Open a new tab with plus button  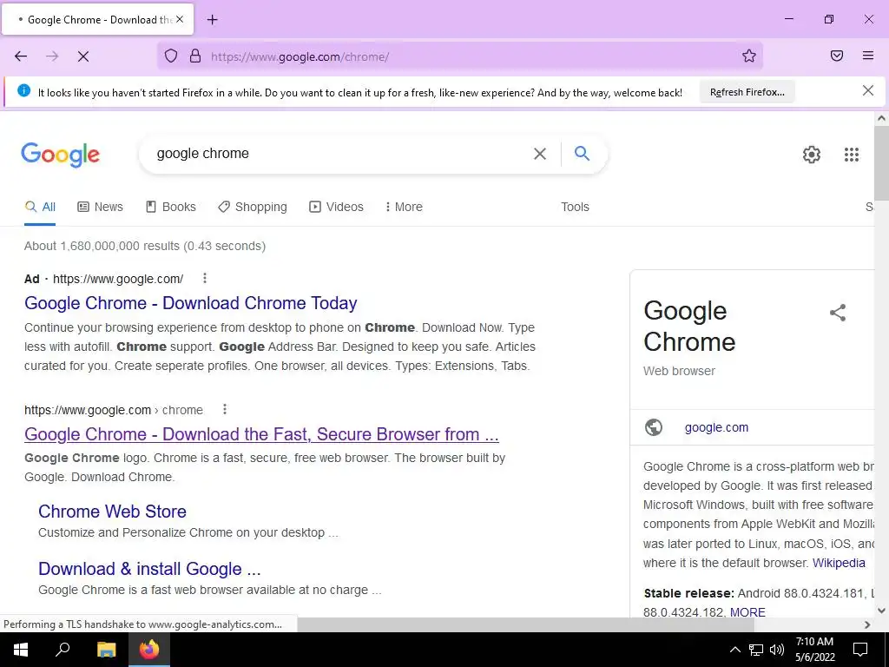[212, 20]
